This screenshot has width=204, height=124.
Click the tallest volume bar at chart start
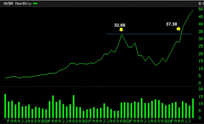[5, 106]
